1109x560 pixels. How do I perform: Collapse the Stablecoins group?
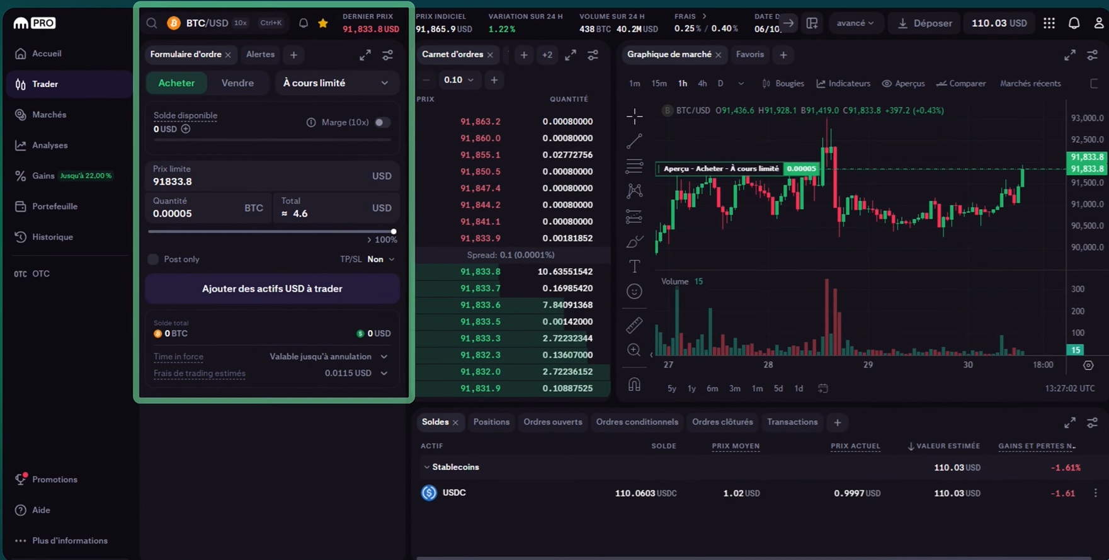[426, 467]
